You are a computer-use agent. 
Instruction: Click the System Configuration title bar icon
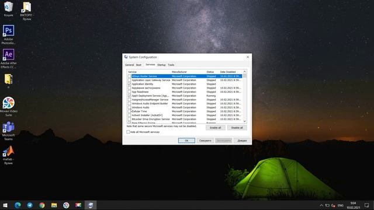coord(126,57)
